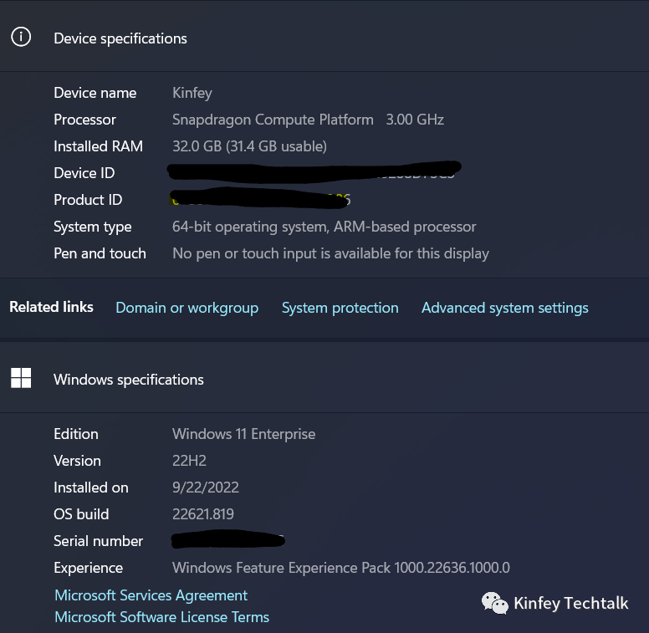Select the installed on date 9/22/2022

tap(205, 488)
